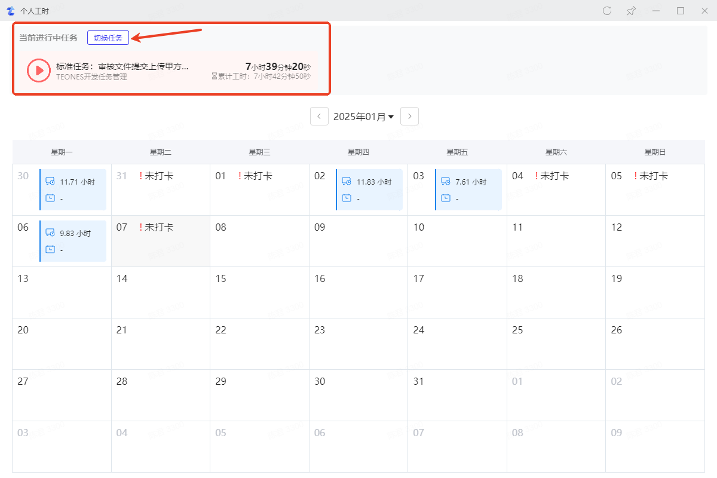Click red exclamation mark on day 07
The width and height of the screenshot is (717, 478).
point(140,227)
